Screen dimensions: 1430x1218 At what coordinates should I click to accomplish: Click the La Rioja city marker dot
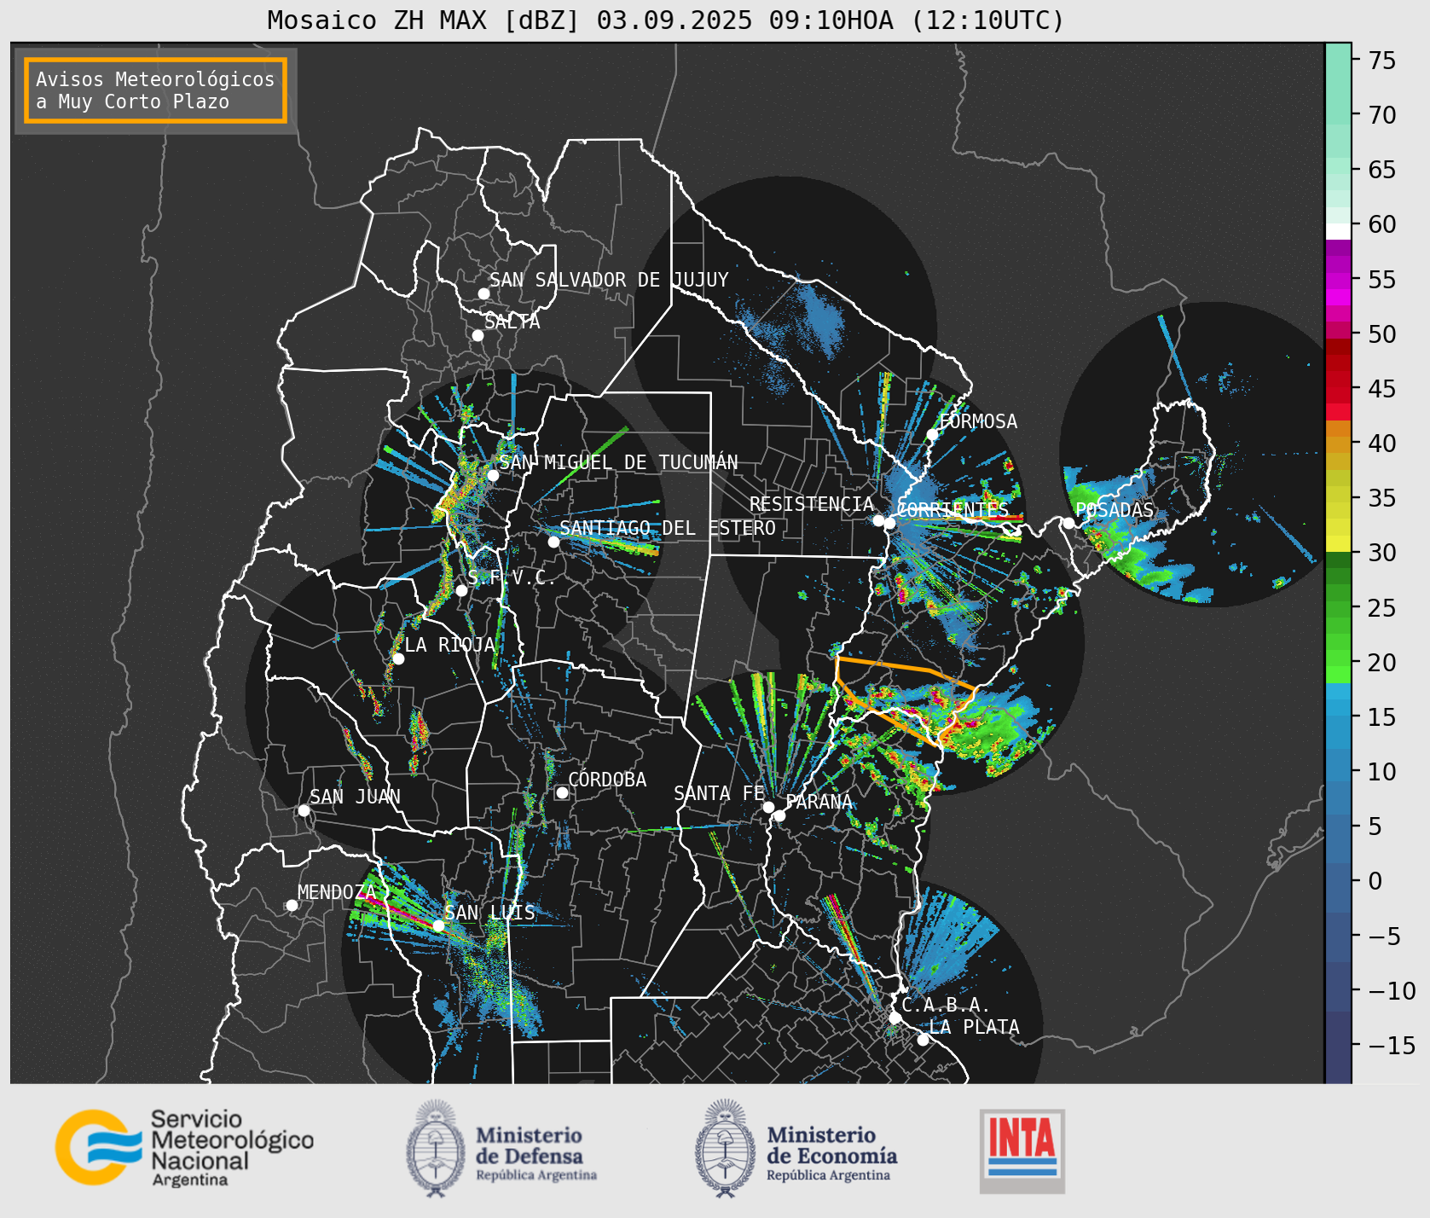point(398,658)
